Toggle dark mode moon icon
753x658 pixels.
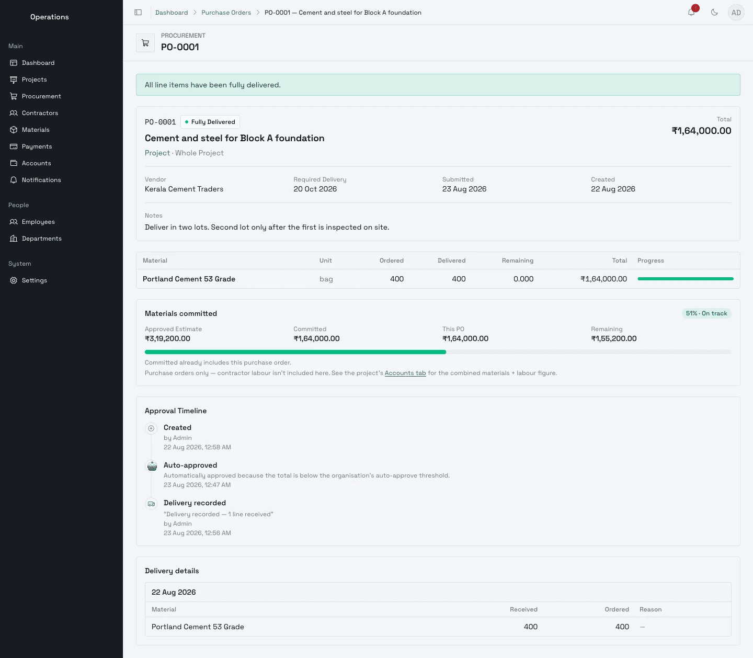pos(714,13)
